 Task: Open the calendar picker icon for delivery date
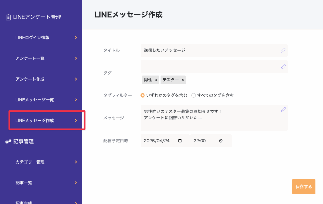pos(180,141)
